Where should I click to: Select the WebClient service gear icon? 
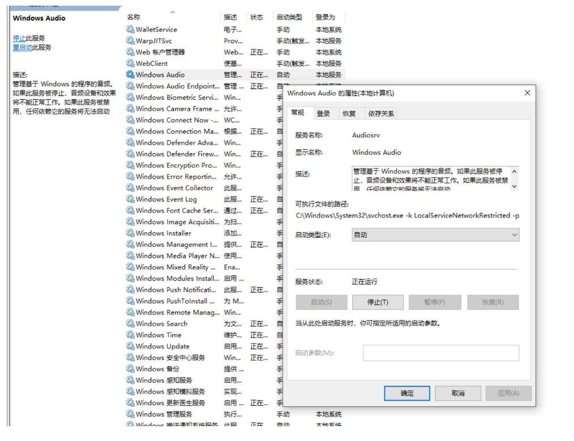[130, 64]
